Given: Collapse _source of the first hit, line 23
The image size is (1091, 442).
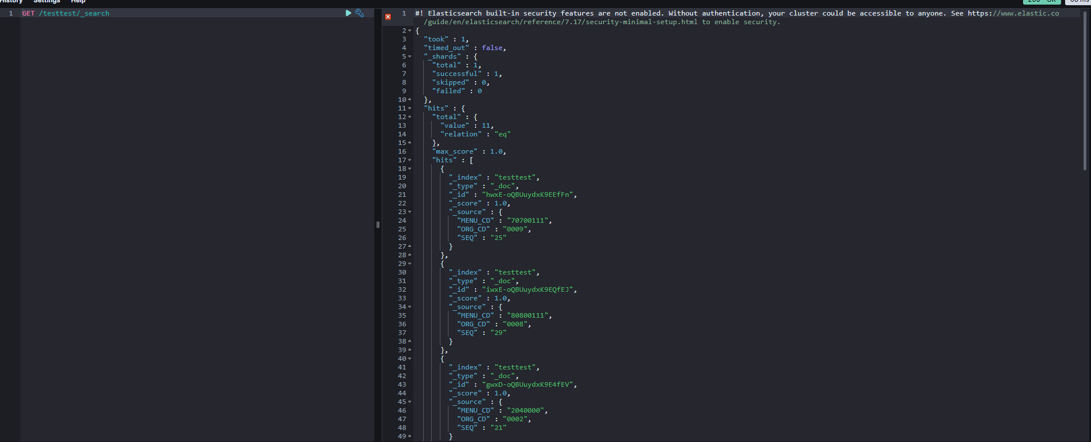Looking at the screenshot, I should click(410, 212).
